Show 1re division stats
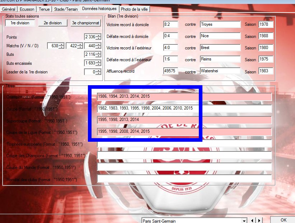The image size is (295, 223). 20,23
